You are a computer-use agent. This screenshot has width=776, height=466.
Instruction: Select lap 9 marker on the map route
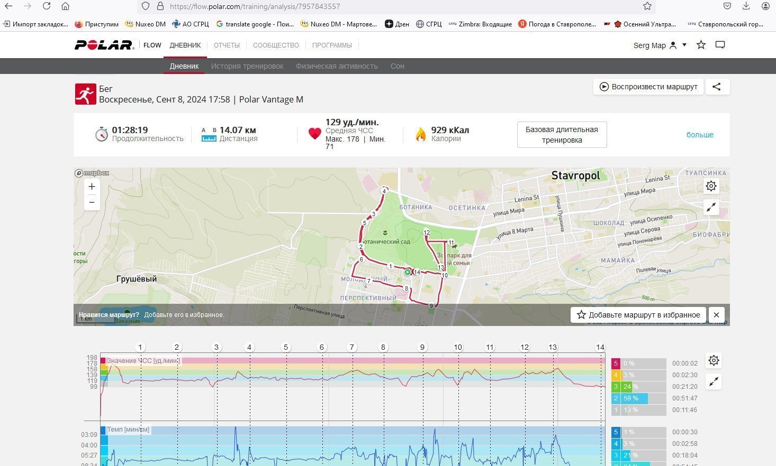(x=431, y=306)
